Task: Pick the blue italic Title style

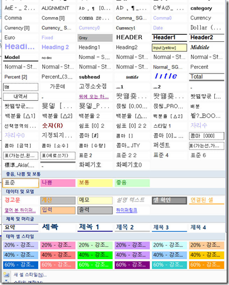Action: (170, 77)
